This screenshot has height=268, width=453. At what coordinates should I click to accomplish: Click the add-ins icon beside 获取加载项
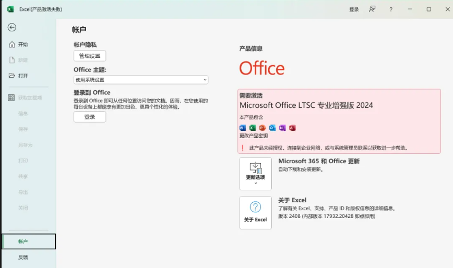coord(11,98)
